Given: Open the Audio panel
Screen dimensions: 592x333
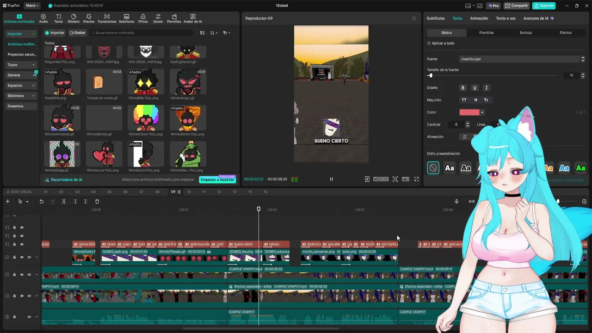Looking at the screenshot, I should (43, 18).
